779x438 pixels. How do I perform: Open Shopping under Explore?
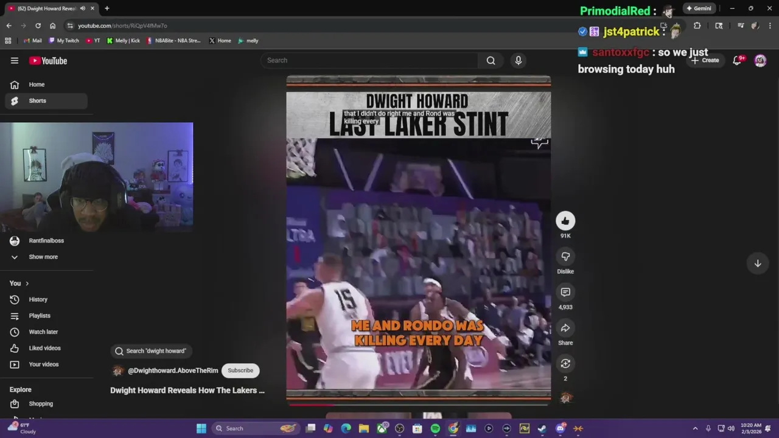46,404
